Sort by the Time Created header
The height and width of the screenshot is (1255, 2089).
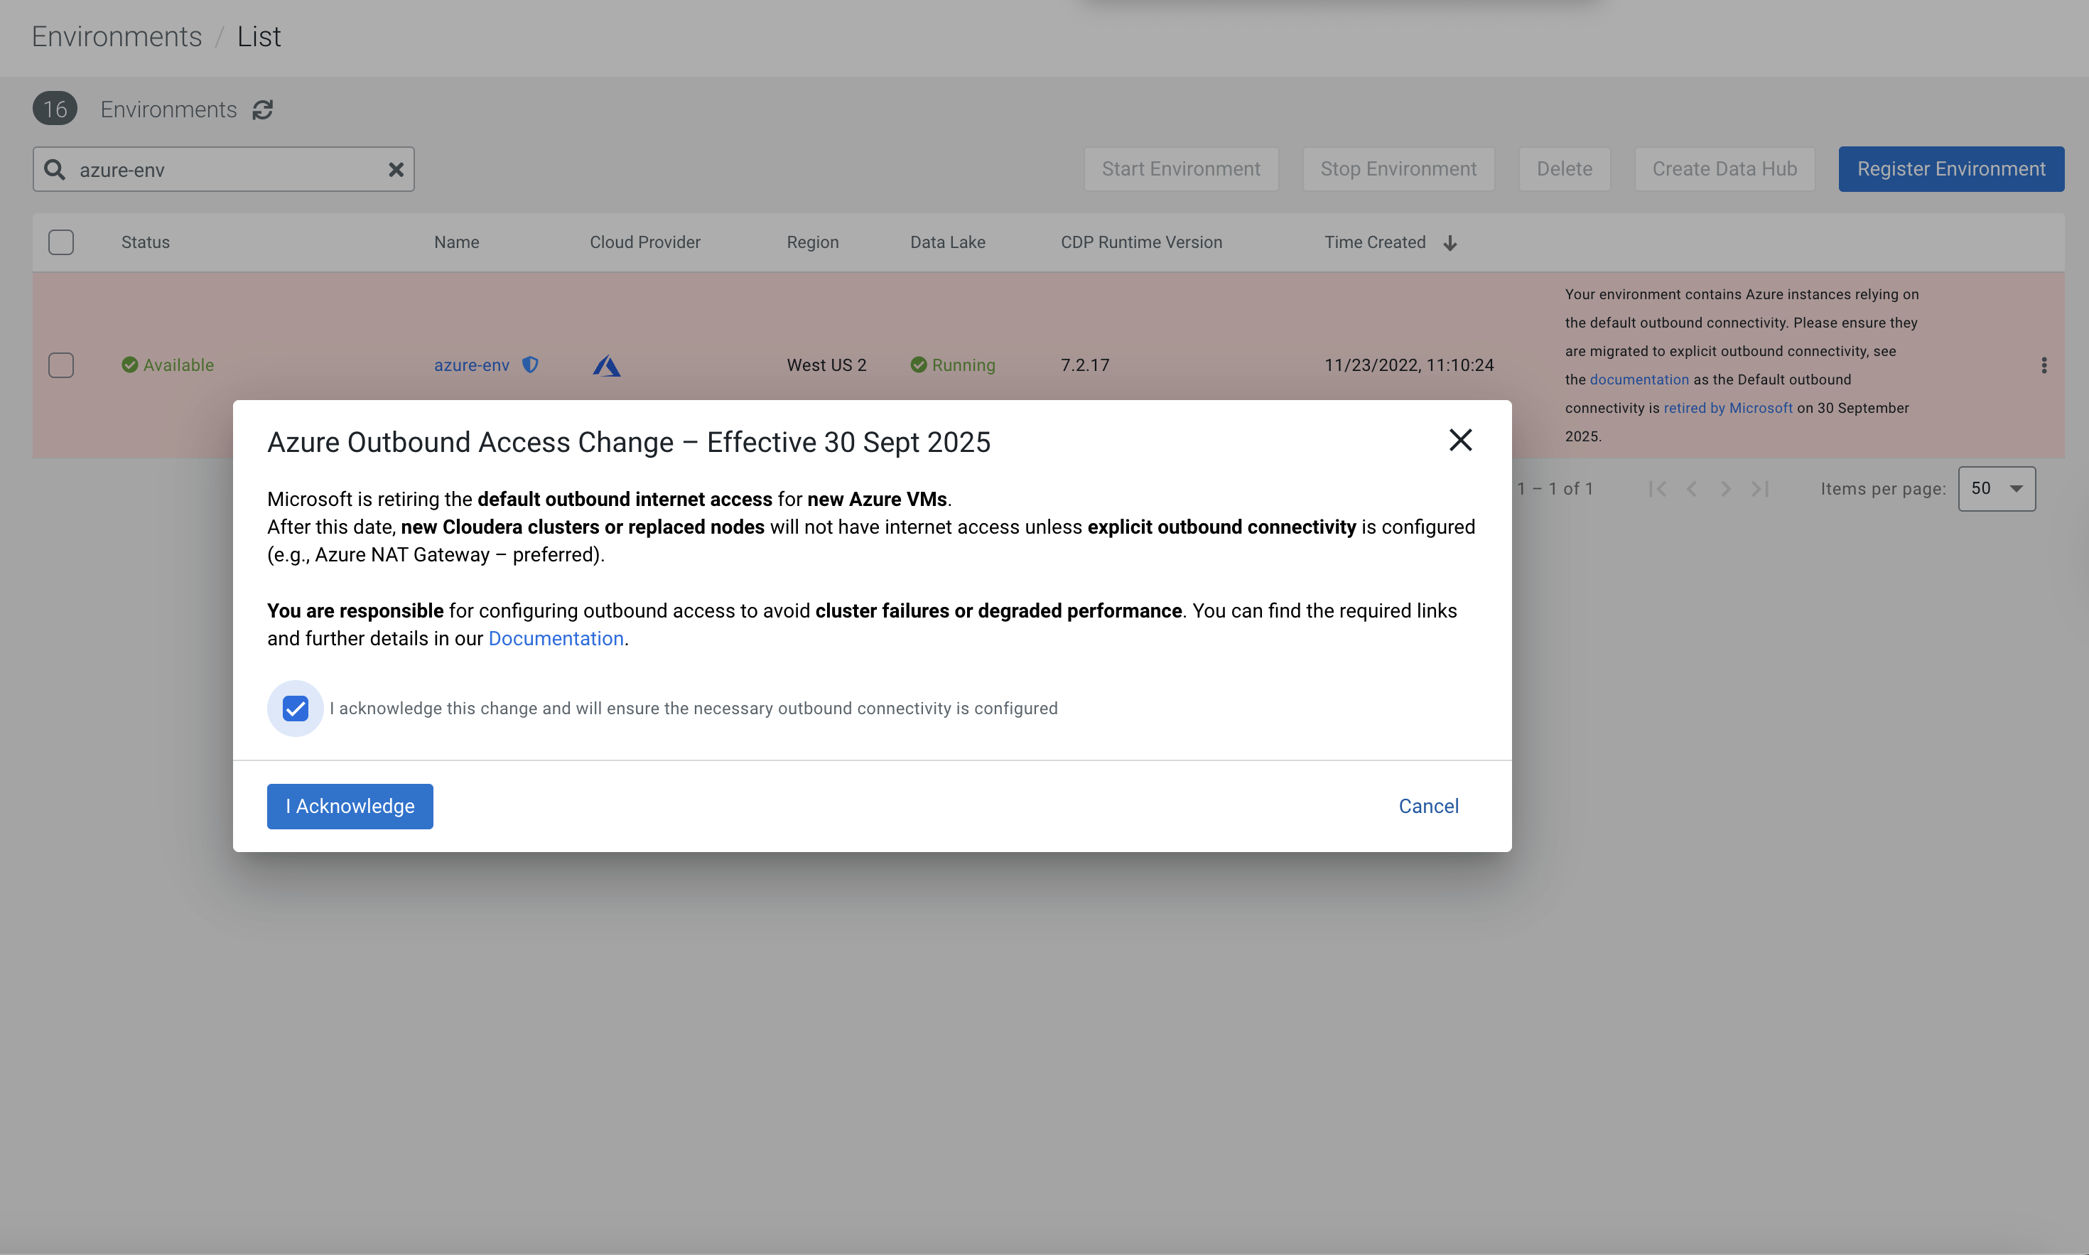coord(1375,243)
